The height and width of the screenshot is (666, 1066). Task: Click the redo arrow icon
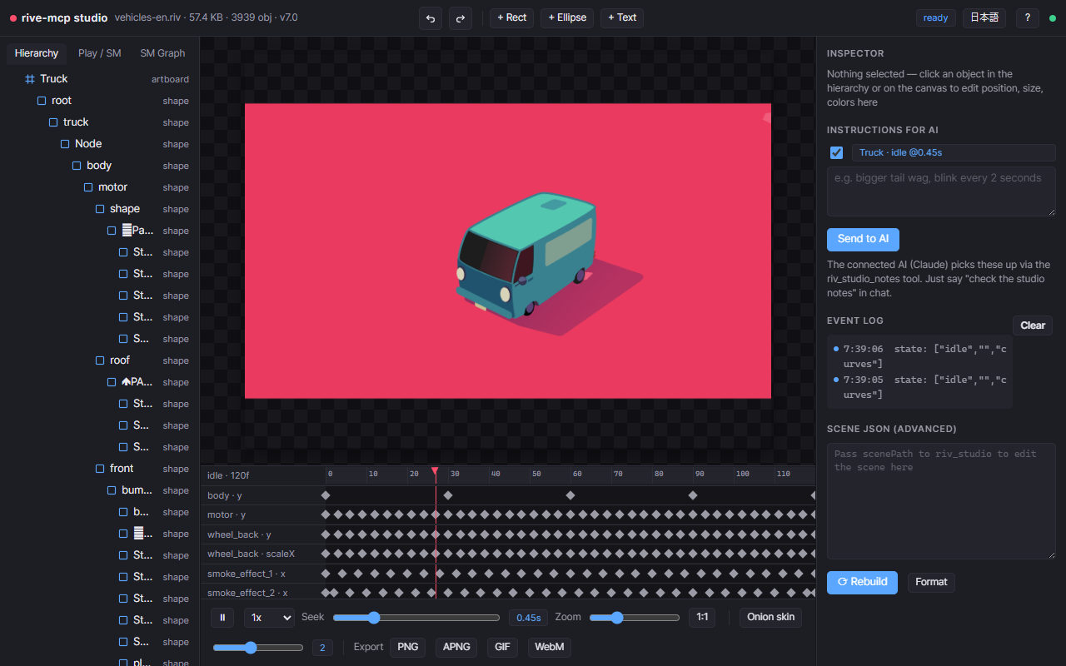(460, 17)
